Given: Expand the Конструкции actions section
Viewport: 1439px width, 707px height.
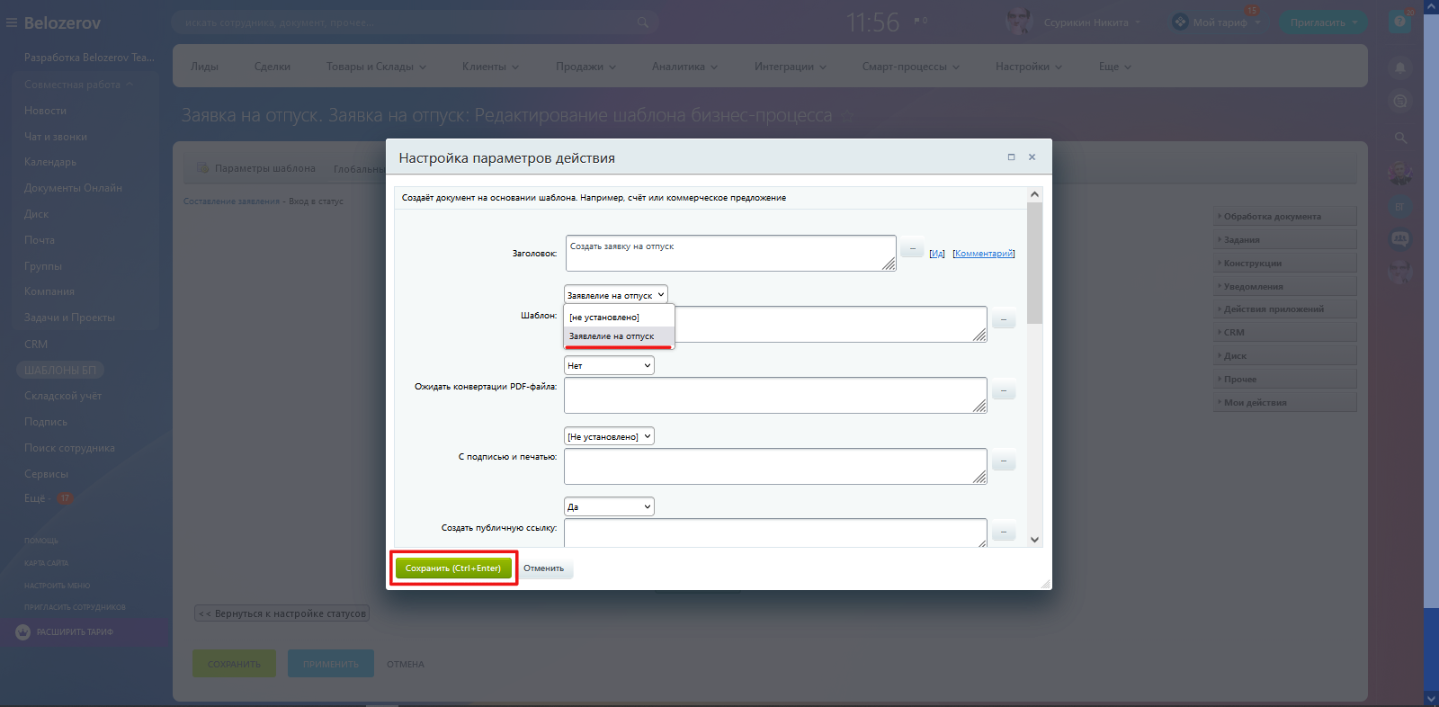Looking at the screenshot, I should [x=1285, y=263].
